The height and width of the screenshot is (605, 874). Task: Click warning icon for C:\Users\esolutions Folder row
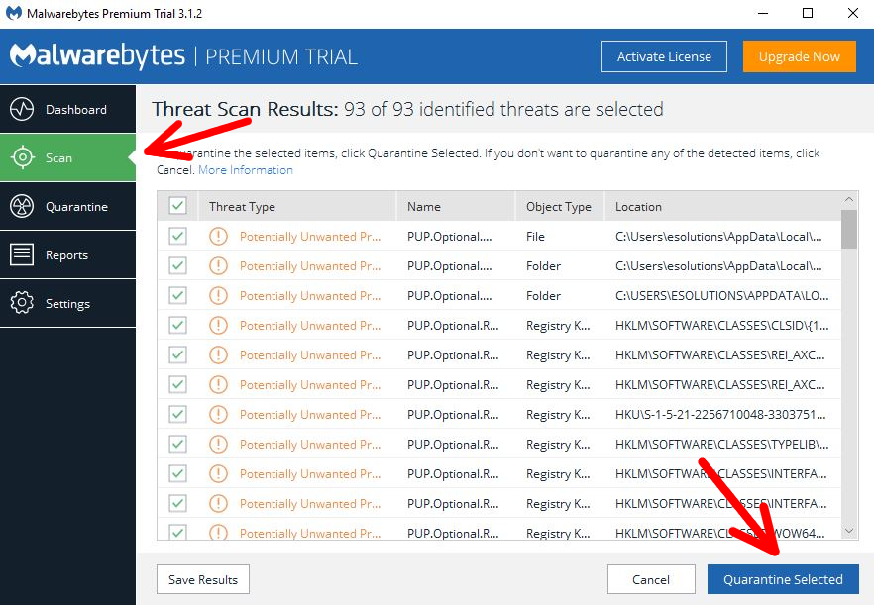[218, 265]
